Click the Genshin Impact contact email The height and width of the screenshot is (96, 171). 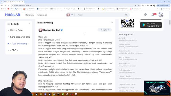(x=129, y=47)
